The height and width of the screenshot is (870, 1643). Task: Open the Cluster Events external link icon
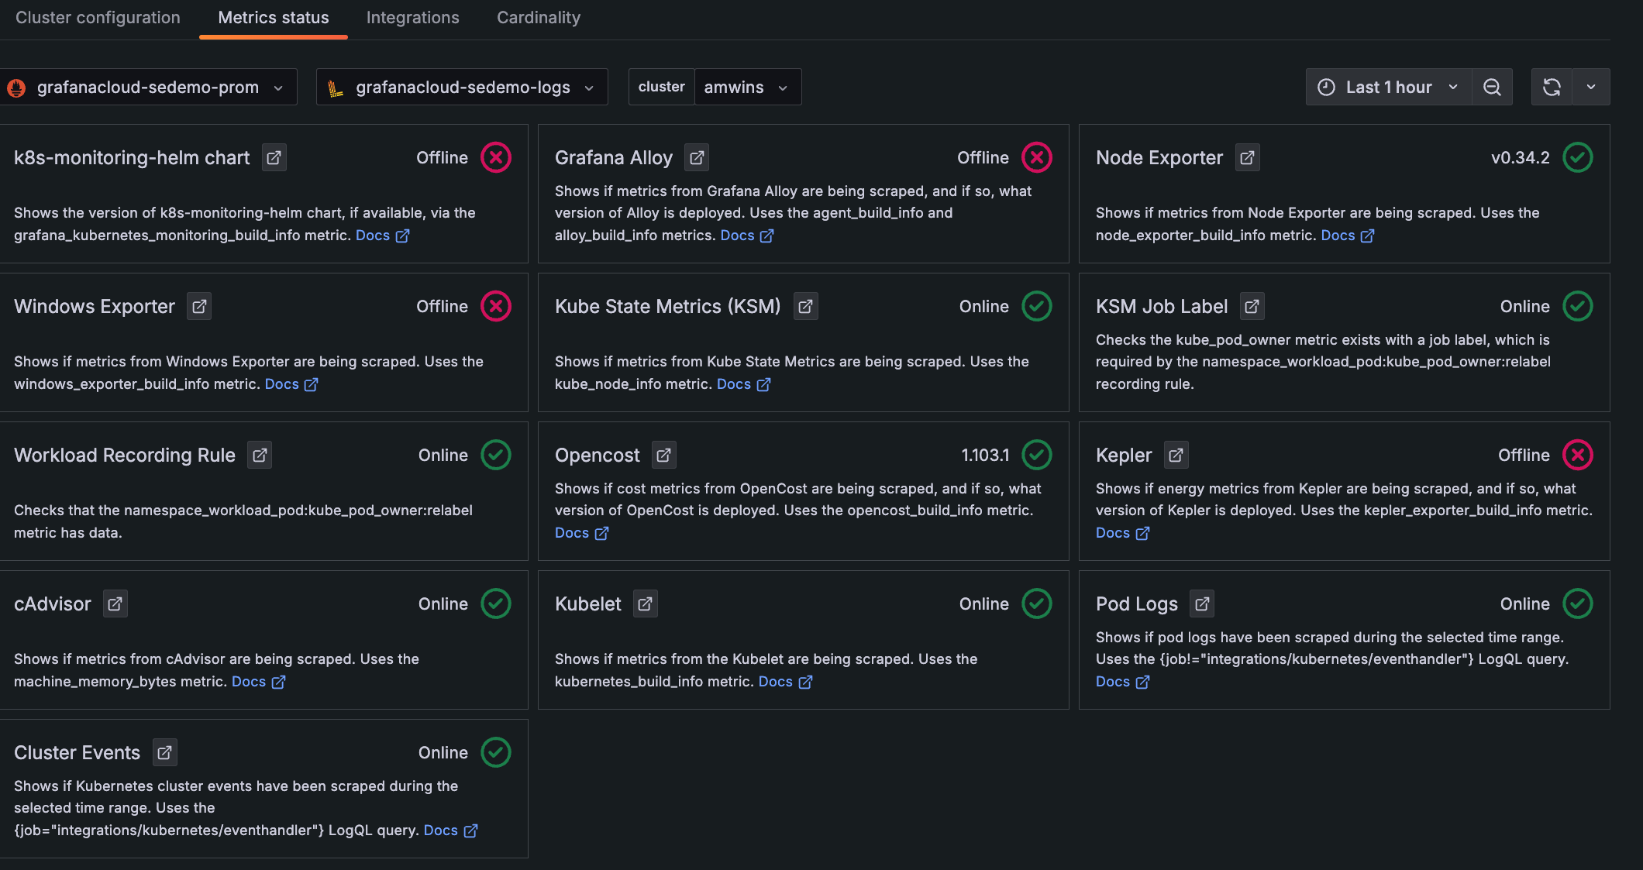[x=164, y=752]
